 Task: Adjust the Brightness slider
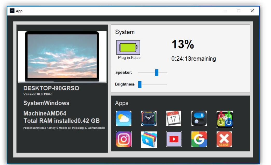(x=140, y=84)
